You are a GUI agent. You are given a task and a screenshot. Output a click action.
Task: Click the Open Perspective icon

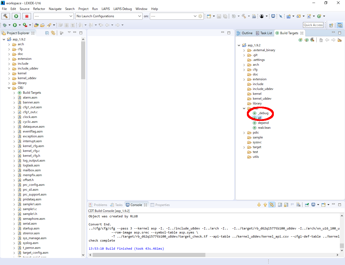click(331, 25)
